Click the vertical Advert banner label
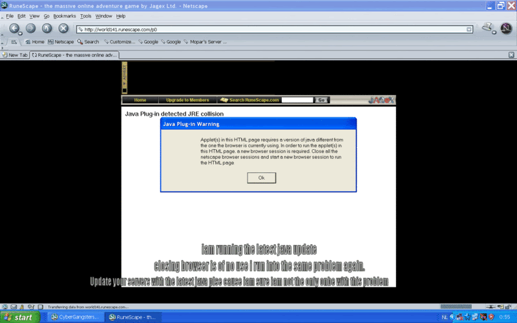 124,77
